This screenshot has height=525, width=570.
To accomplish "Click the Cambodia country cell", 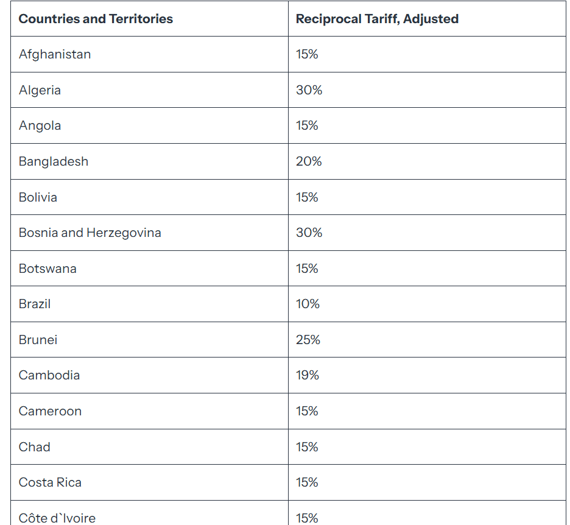I will click(x=49, y=375).
